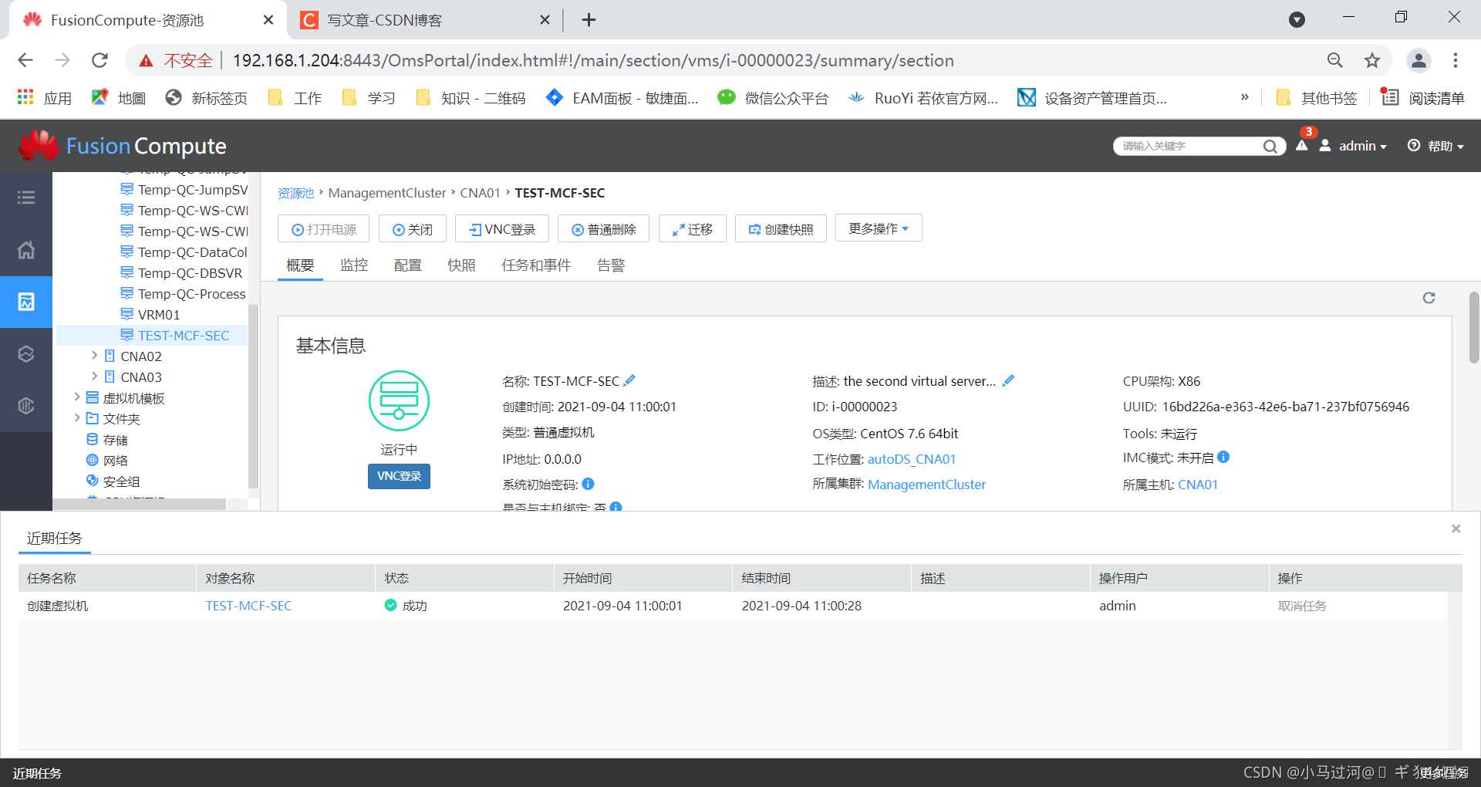Click the search magnifier icon

click(1270, 146)
